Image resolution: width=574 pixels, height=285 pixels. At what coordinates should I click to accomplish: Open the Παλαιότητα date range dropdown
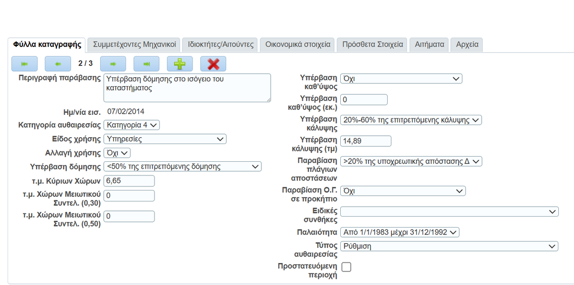[400, 232]
